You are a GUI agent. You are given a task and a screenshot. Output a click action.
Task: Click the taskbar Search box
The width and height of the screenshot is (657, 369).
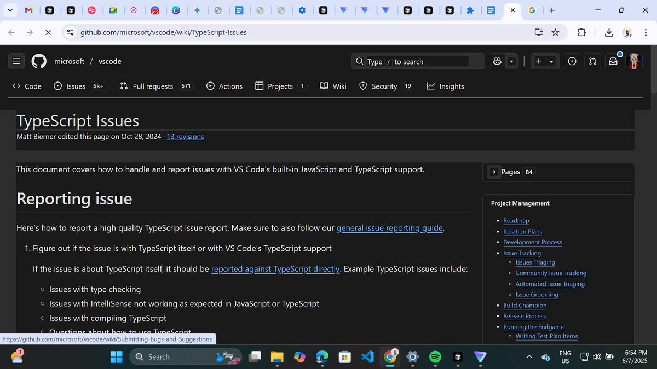(185, 356)
